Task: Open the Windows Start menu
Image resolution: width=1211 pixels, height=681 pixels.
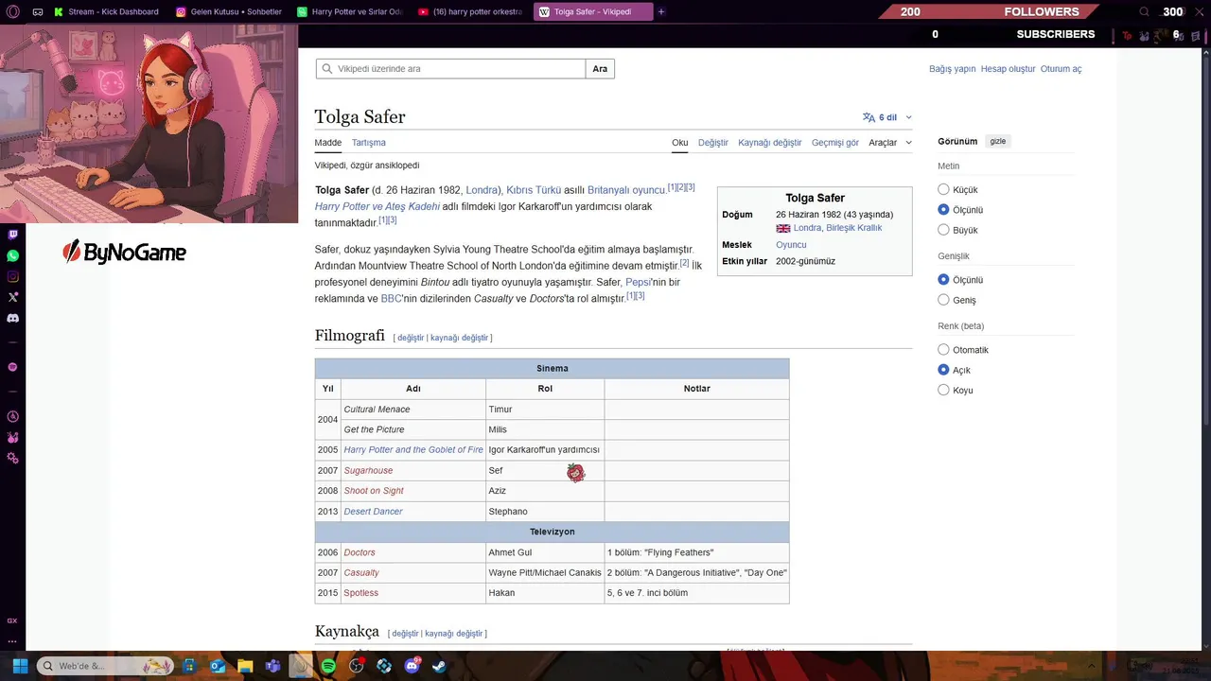Action: click(20, 666)
